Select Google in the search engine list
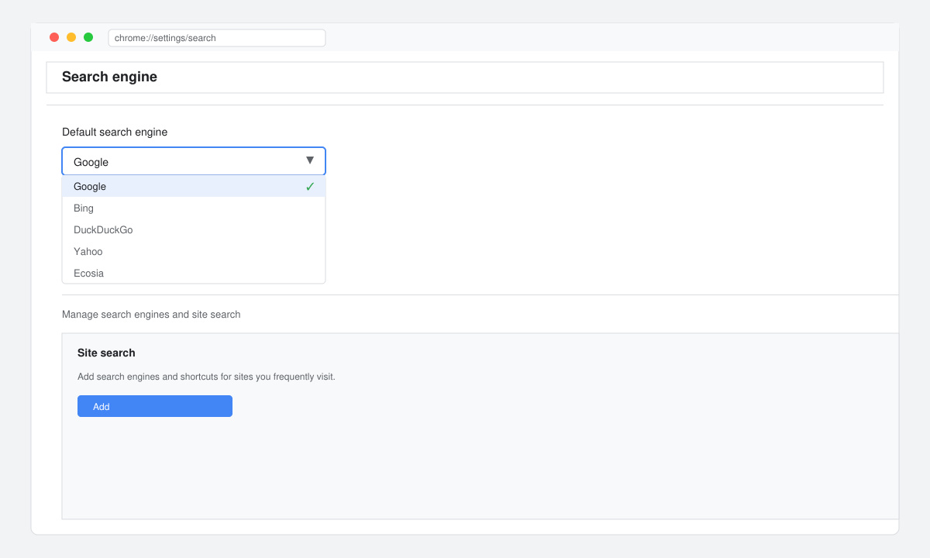 pos(194,186)
